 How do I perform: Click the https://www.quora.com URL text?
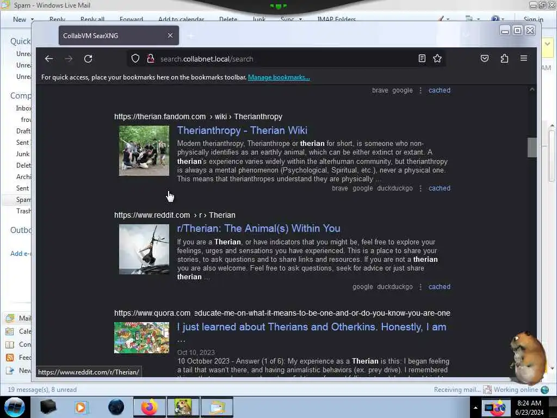pyautogui.click(x=152, y=313)
